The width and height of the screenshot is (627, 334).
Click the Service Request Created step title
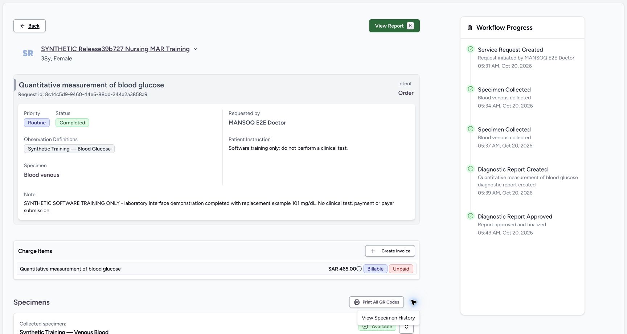[x=510, y=50]
